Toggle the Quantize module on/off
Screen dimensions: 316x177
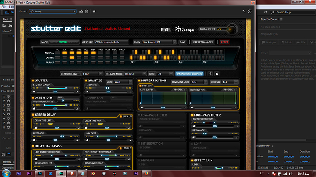(86, 80)
